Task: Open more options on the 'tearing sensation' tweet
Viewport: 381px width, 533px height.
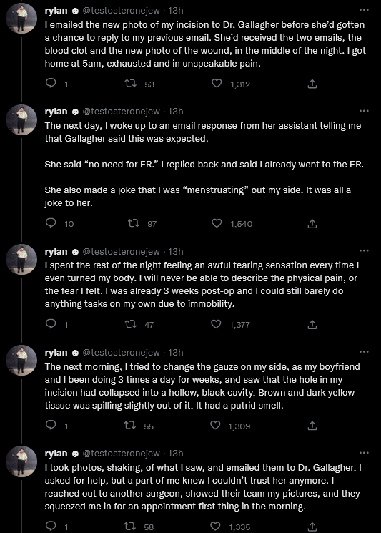Action: point(364,251)
